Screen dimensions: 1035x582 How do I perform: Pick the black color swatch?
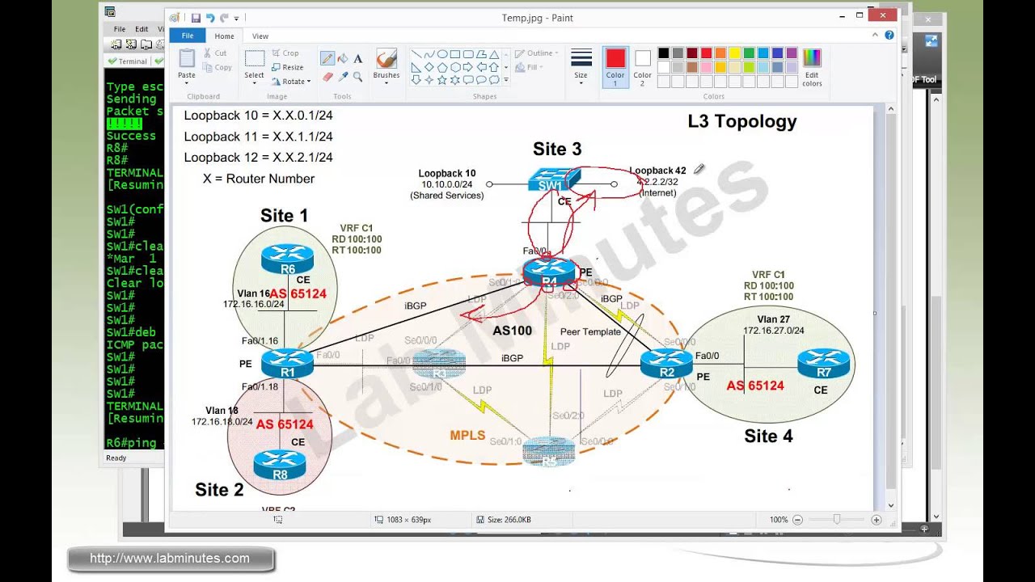pos(663,53)
